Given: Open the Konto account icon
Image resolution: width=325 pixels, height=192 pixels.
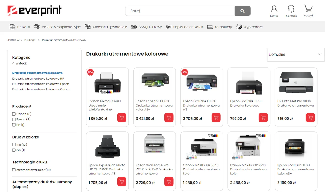Looking at the screenshot, I should [274, 9].
